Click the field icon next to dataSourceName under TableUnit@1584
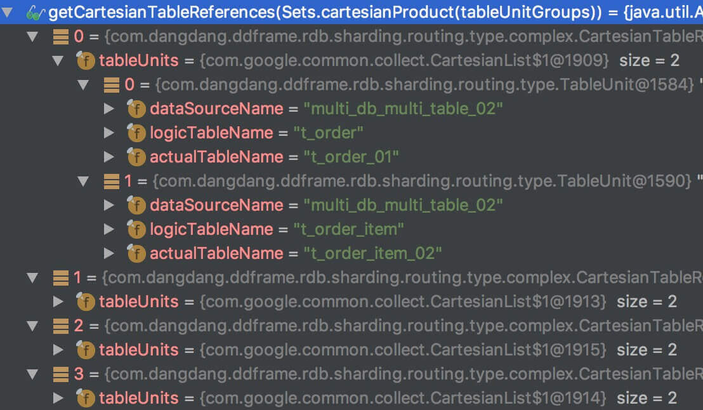The width and height of the screenshot is (703, 410). [136, 109]
